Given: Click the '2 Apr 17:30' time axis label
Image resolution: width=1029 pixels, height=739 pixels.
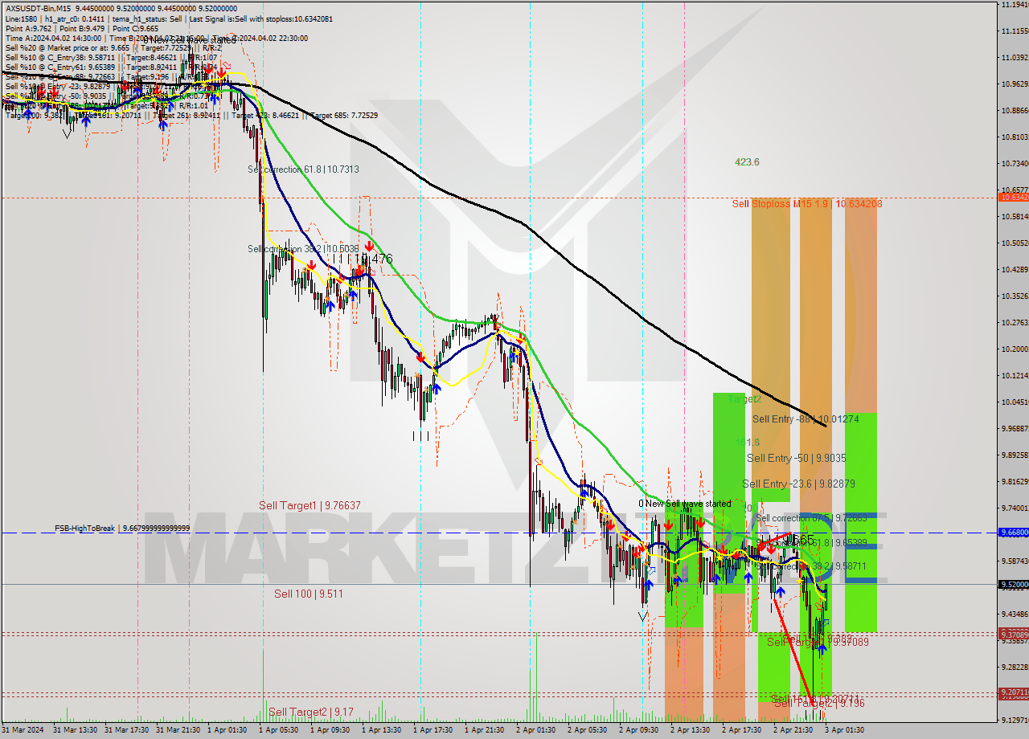Looking at the screenshot, I should coord(741,730).
